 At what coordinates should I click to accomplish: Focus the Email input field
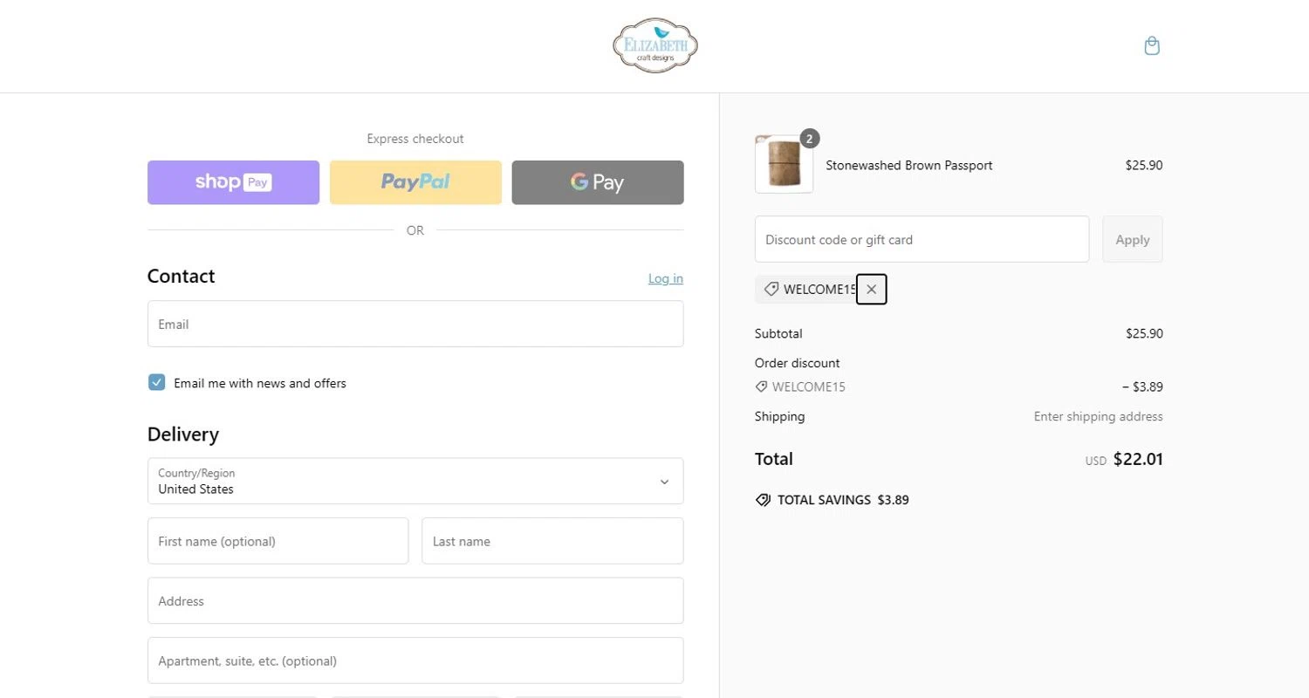(415, 324)
